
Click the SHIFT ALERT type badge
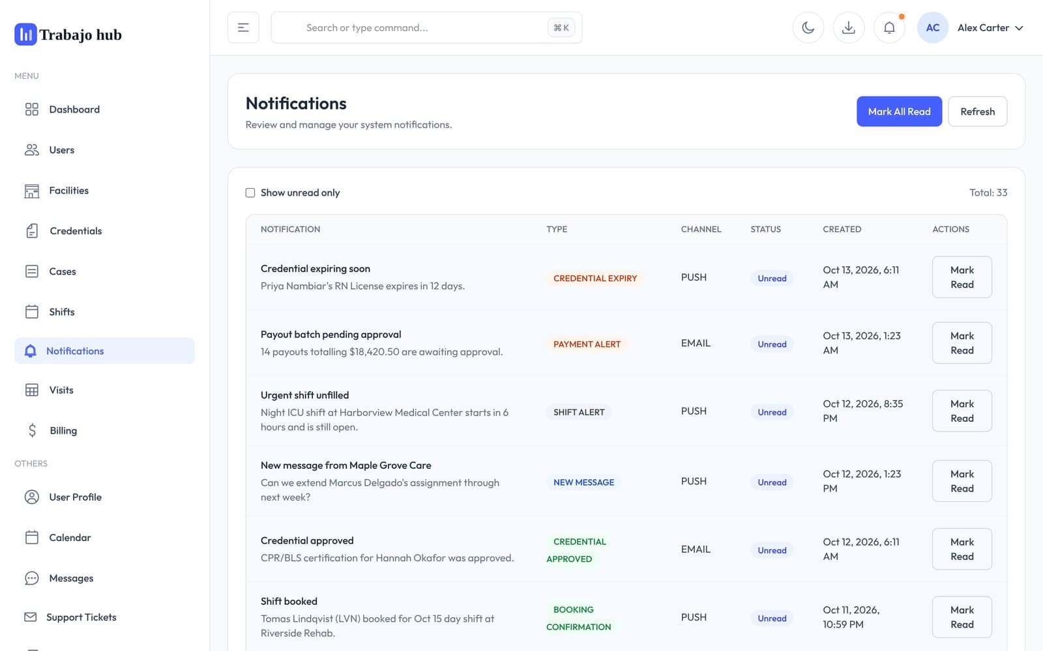click(x=579, y=412)
